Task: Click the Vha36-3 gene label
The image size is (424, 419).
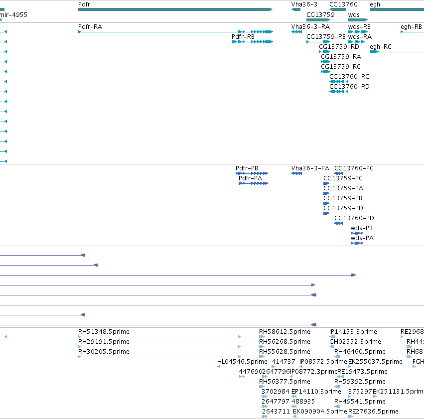Action: [x=304, y=4]
